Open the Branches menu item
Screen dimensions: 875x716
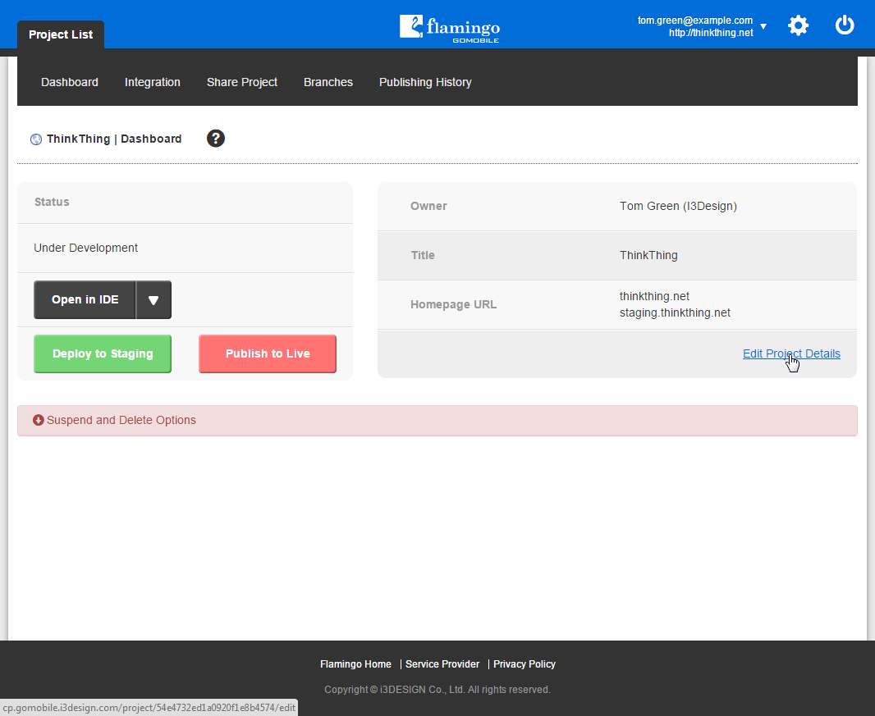(x=328, y=82)
